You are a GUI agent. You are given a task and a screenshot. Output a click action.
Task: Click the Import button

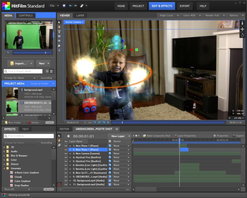pos(20,63)
